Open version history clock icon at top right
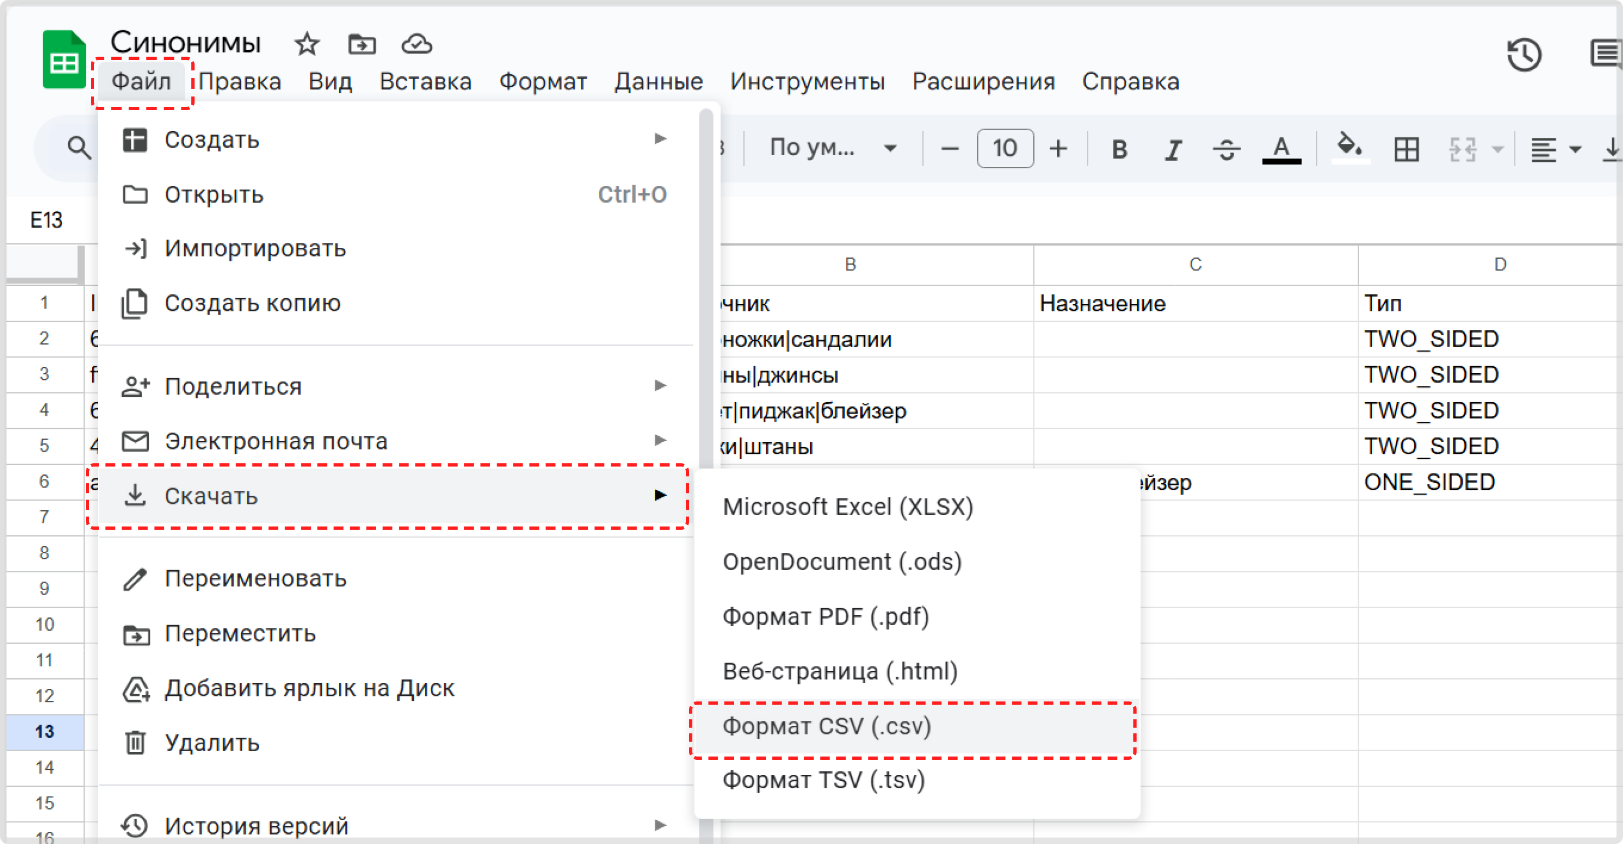Screen dimensions: 1623x844 click(1524, 54)
